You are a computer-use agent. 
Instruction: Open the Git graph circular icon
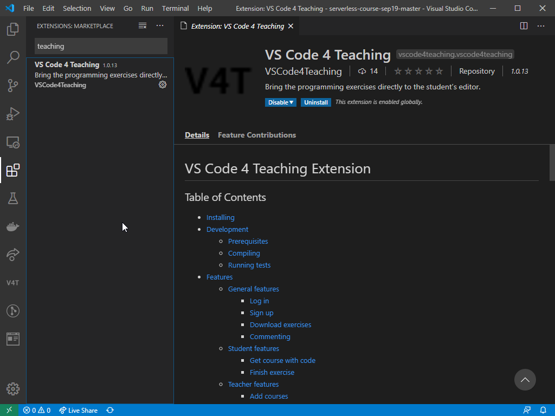tap(13, 311)
